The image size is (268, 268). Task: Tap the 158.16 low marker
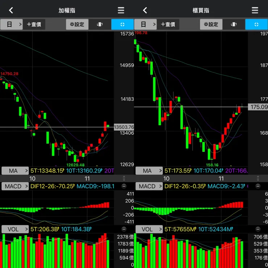[x=212, y=165]
